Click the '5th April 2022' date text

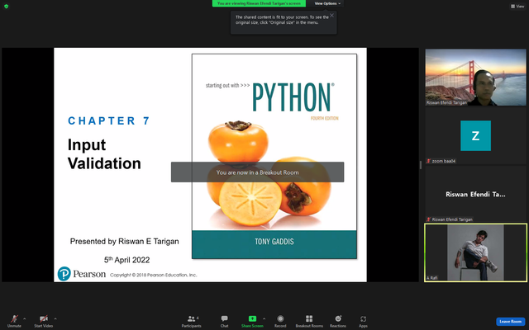point(126,260)
